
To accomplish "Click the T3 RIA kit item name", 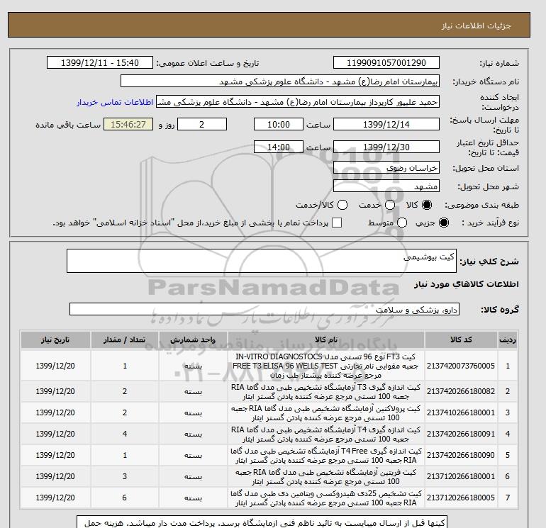I will (x=326, y=391).
